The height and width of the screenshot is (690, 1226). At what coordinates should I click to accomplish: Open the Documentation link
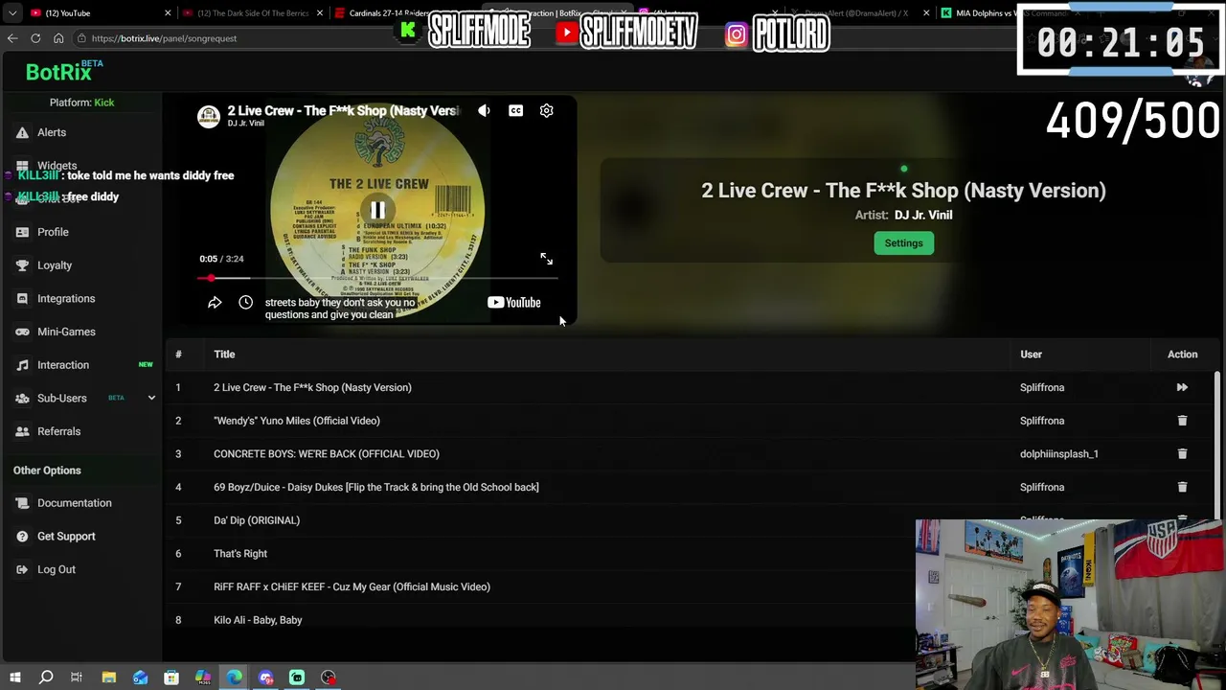(74, 503)
